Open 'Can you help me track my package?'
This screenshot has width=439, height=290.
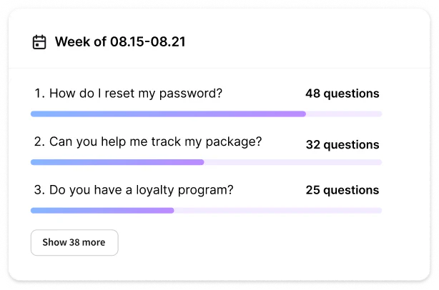tap(155, 142)
